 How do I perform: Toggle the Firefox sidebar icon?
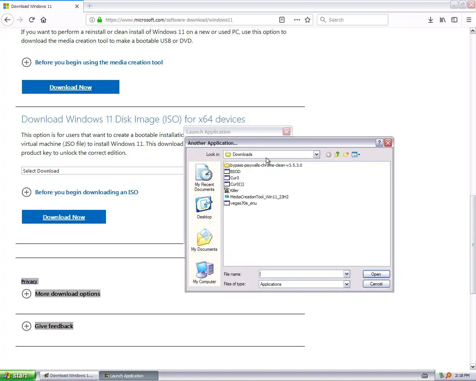pos(454,20)
